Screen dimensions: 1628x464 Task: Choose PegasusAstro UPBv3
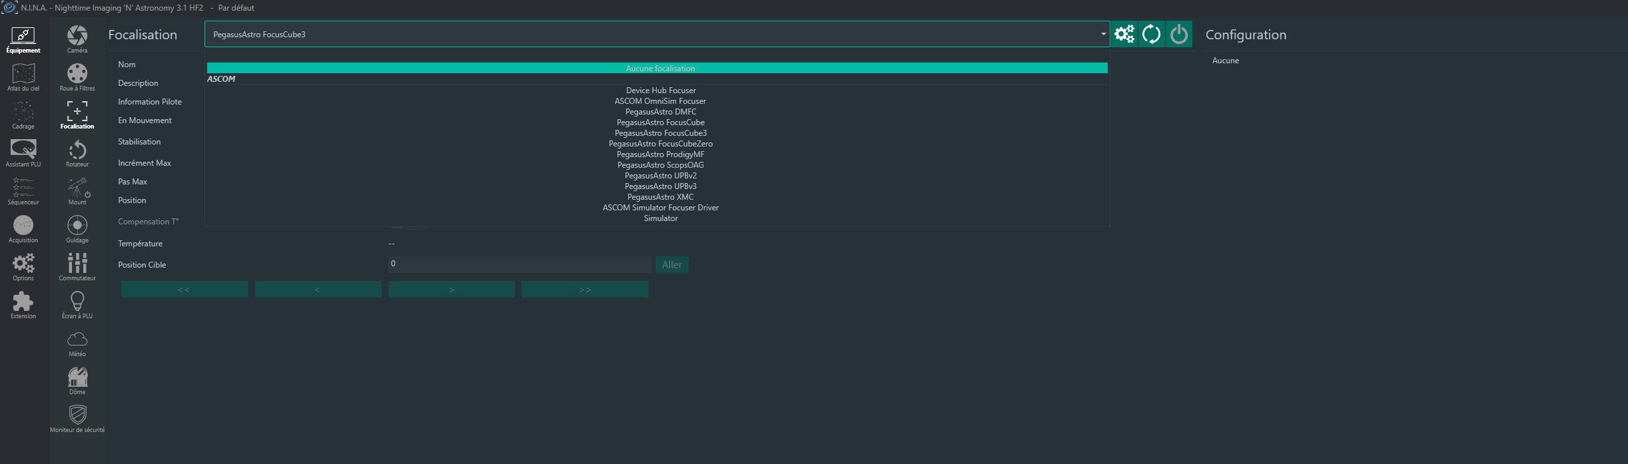661,186
